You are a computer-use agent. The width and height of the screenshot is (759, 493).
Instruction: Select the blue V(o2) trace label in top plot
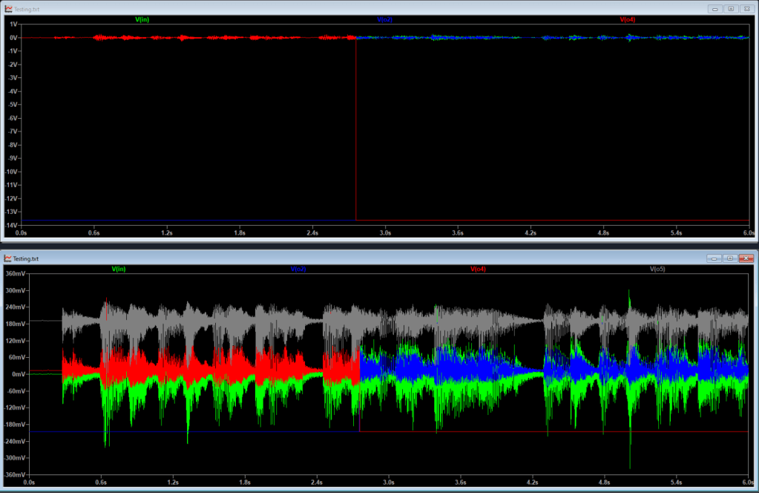tap(385, 19)
